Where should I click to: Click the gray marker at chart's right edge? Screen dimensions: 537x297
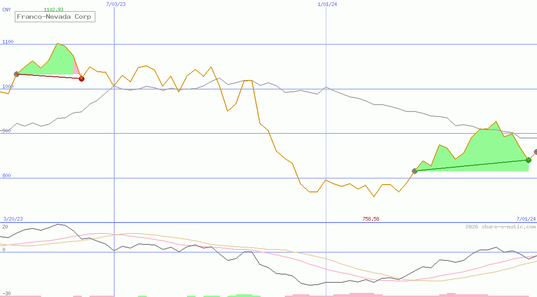(536, 152)
